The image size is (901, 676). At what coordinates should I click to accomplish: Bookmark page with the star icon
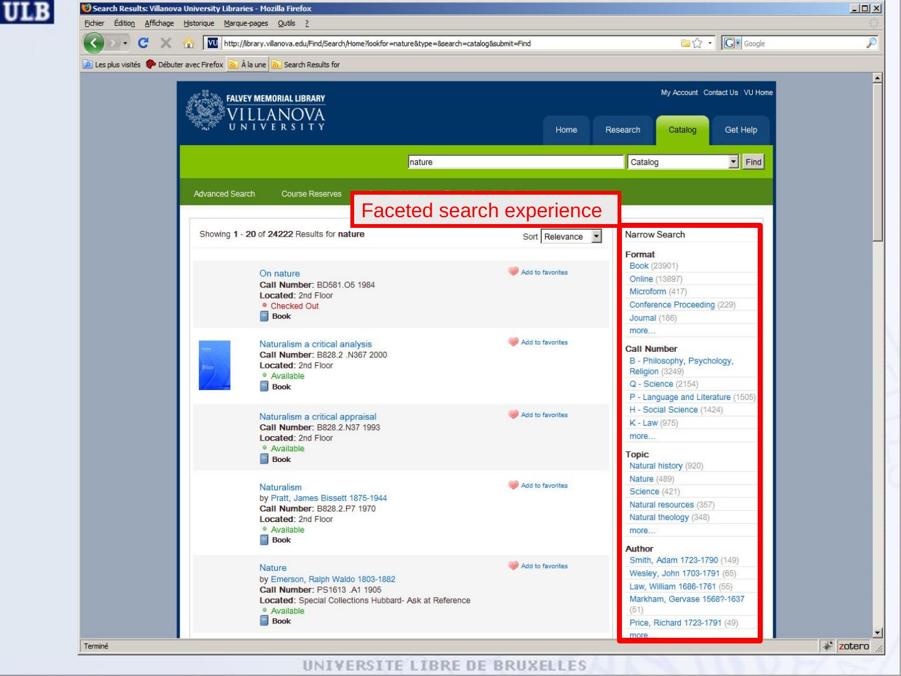[697, 43]
